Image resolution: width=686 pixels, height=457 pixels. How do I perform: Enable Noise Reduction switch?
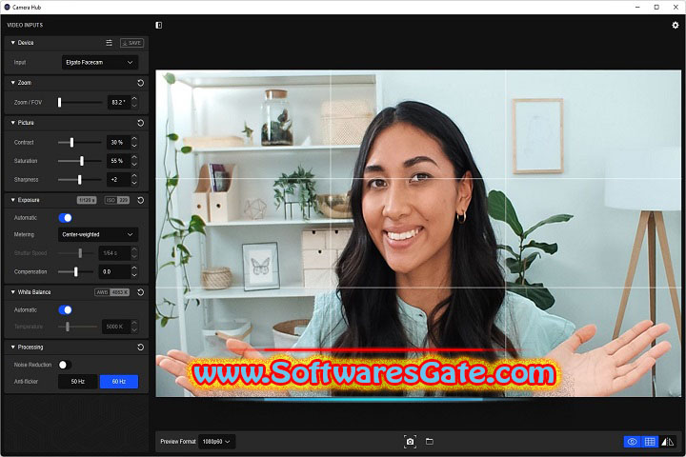point(65,365)
